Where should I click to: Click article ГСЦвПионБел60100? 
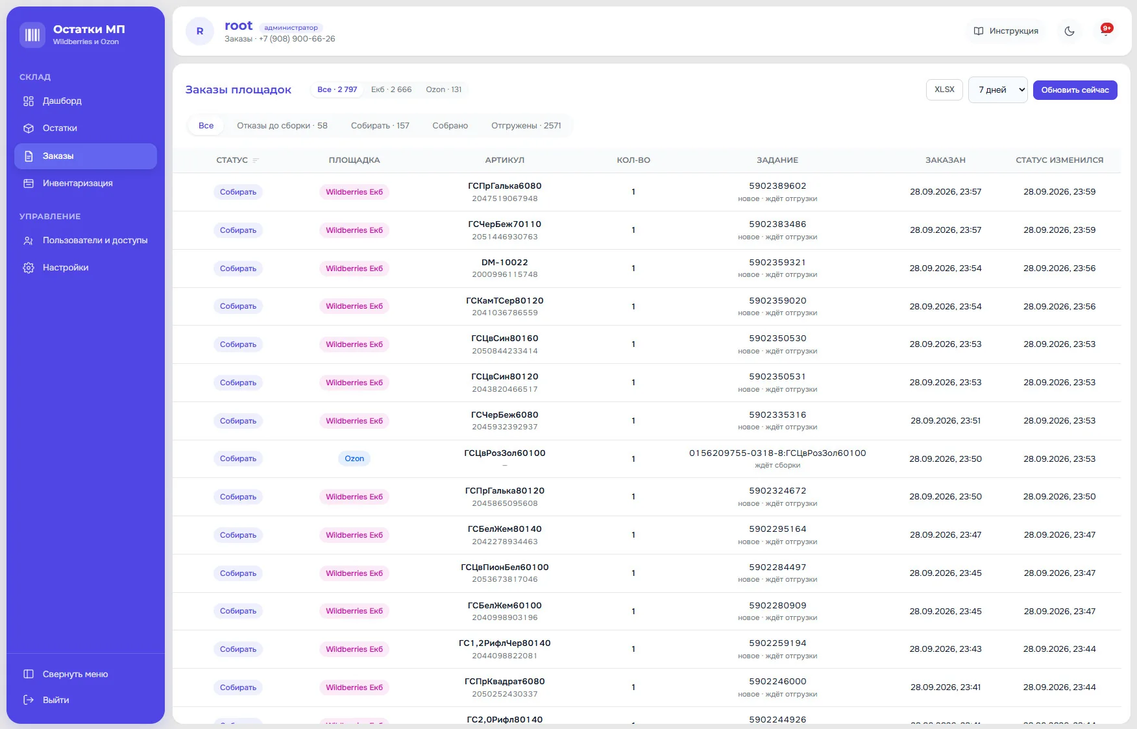504,568
